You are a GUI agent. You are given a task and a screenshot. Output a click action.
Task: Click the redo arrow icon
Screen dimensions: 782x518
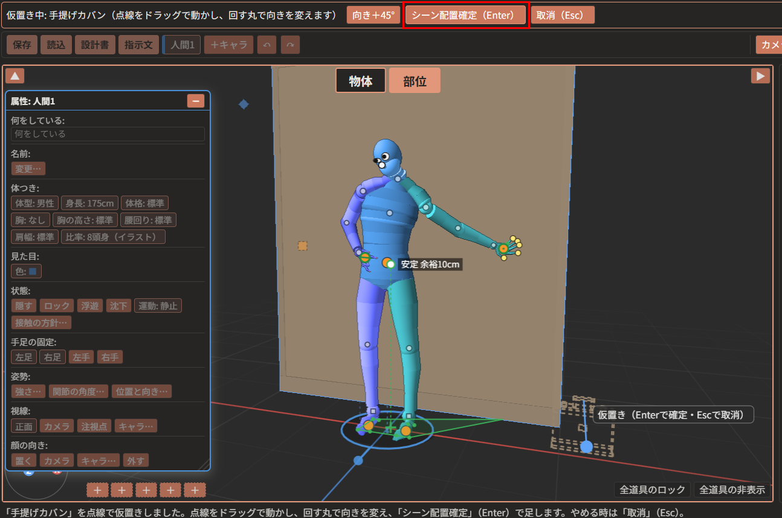290,45
